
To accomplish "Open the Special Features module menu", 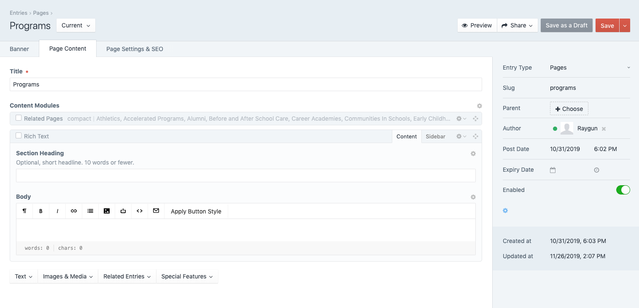I will (187, 276).
